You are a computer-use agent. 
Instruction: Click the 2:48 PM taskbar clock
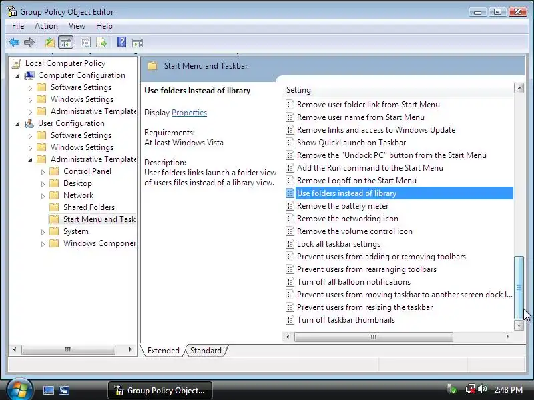tap(508, 389)
